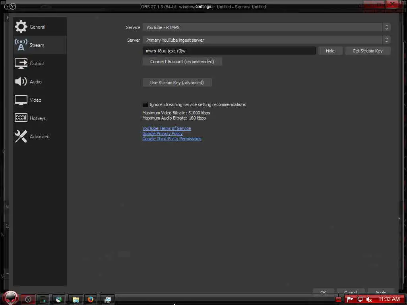The image size is (407, 305).
Task: Switch to the Hotkeys settings tab
Action: coord(40,118)
